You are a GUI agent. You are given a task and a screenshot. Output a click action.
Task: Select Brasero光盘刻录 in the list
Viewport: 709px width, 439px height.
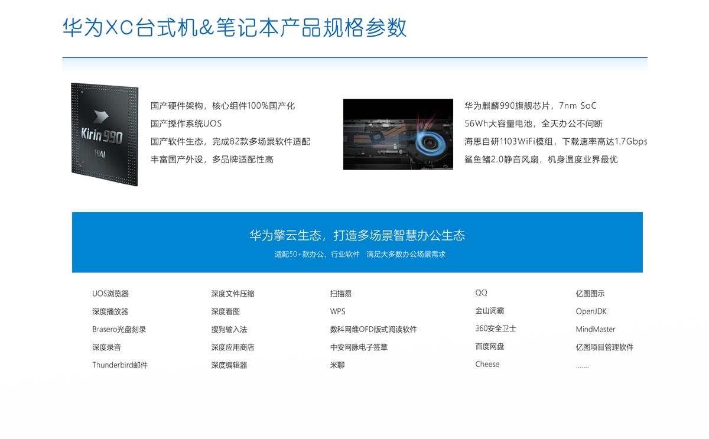tap(119, 330)
